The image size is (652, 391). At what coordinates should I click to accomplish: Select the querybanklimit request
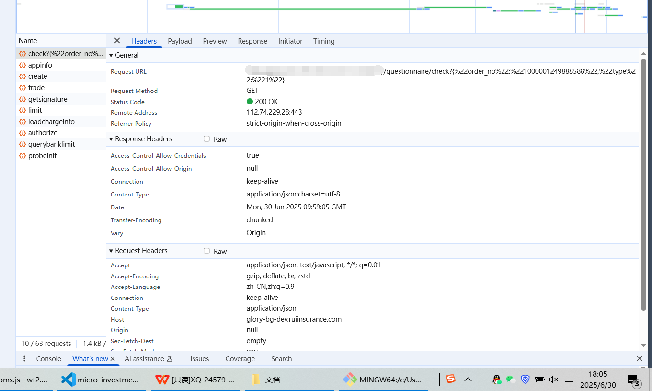[61, 144]
